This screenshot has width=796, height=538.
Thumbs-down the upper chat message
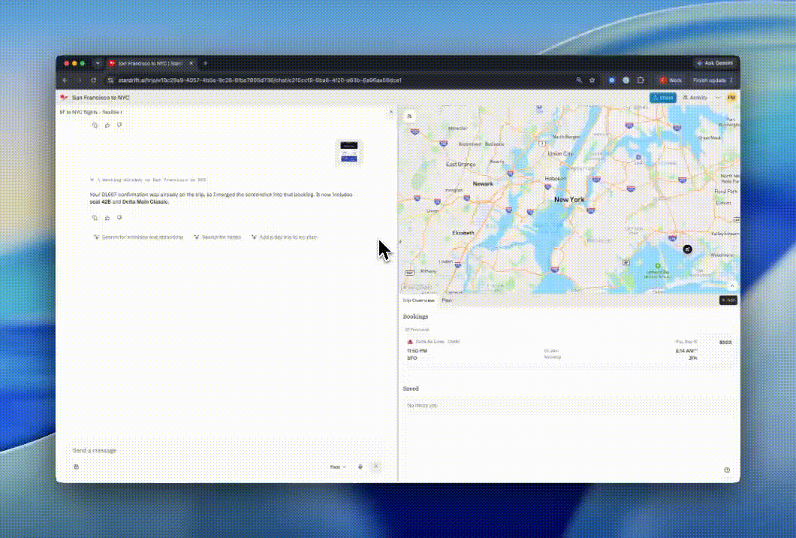pos(119,125)
